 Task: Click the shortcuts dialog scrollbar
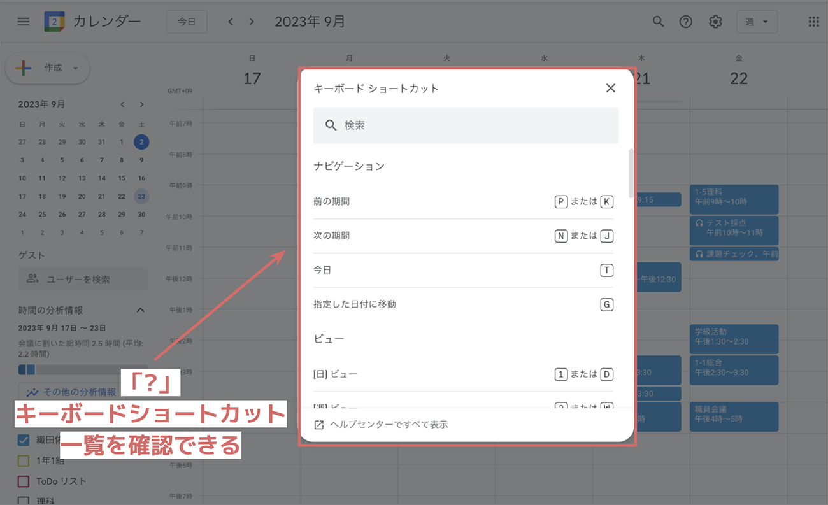click(x=631, y=173)
